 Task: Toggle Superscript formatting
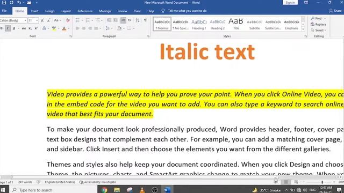click(x=36, y=28)
